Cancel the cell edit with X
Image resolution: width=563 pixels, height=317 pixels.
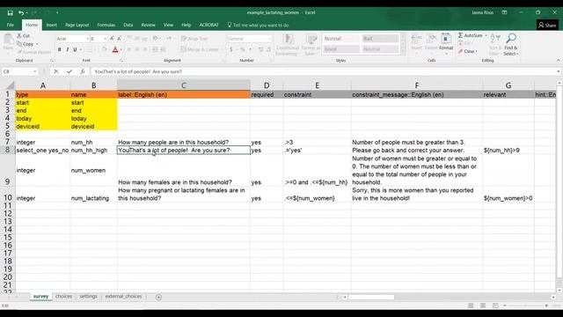56,71
